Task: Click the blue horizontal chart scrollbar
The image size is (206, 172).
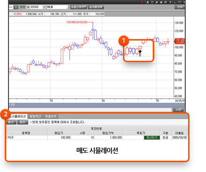Action: click(x=97, y=105)
